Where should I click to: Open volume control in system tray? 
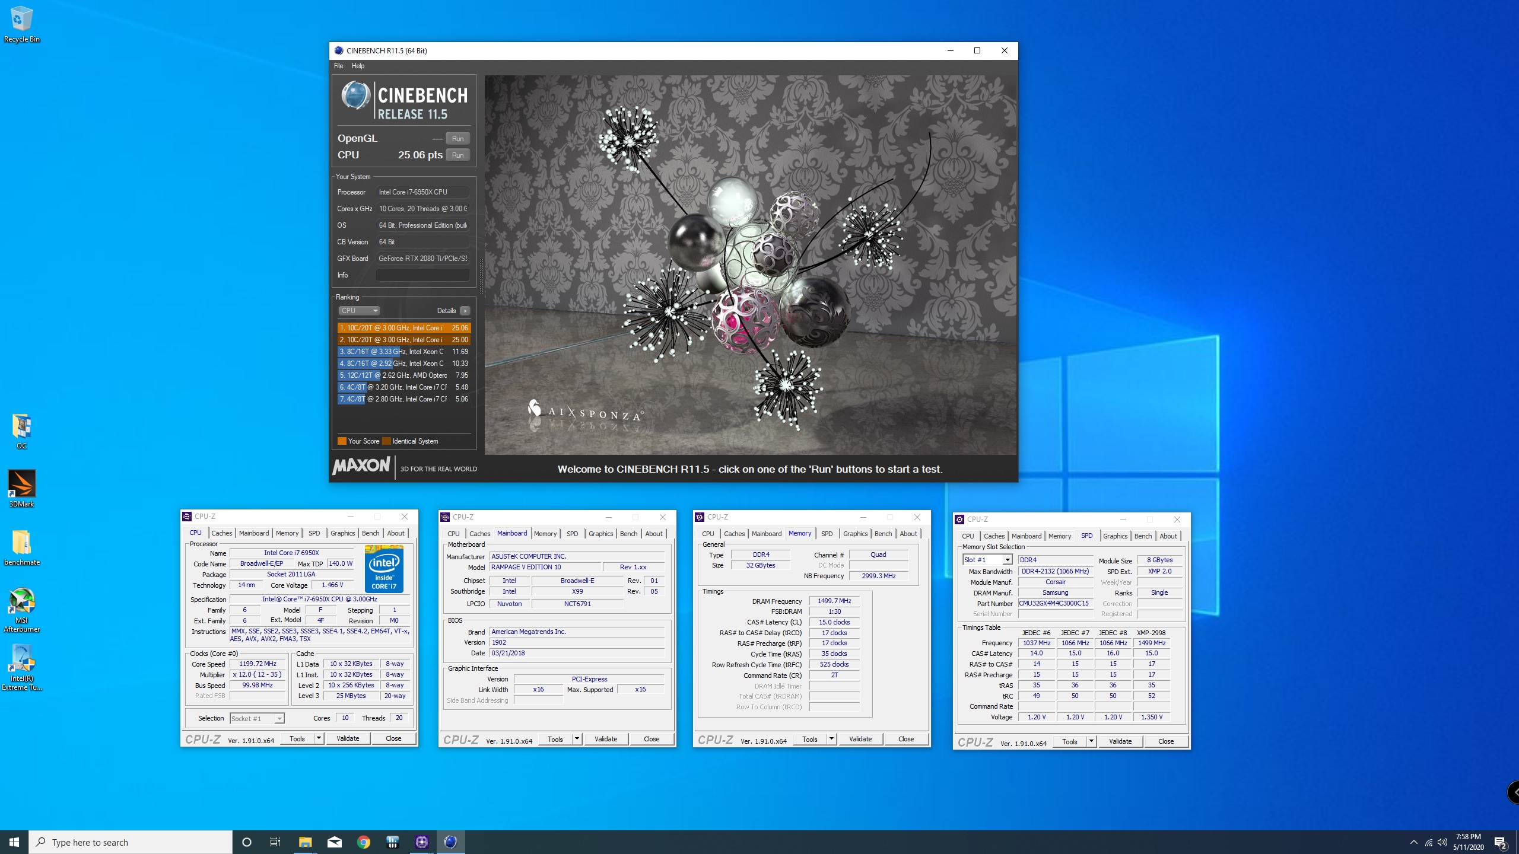(1442, 842)
